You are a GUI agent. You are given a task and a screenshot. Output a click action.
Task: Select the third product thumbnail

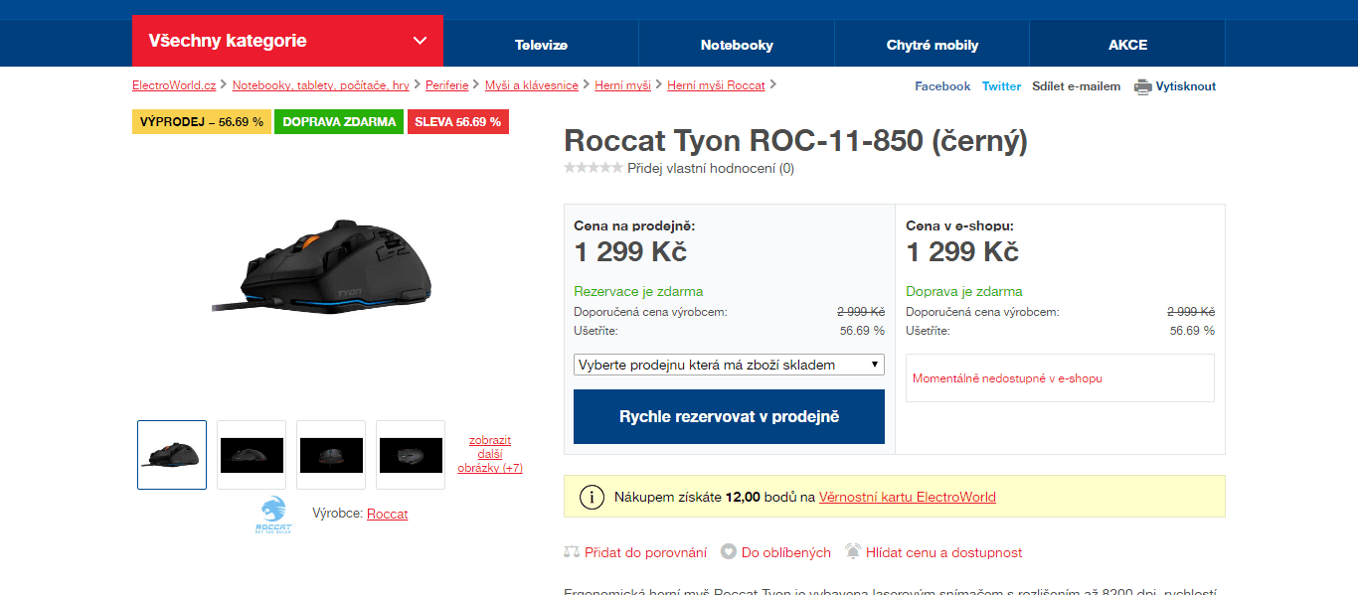click(x=331, y=455)
